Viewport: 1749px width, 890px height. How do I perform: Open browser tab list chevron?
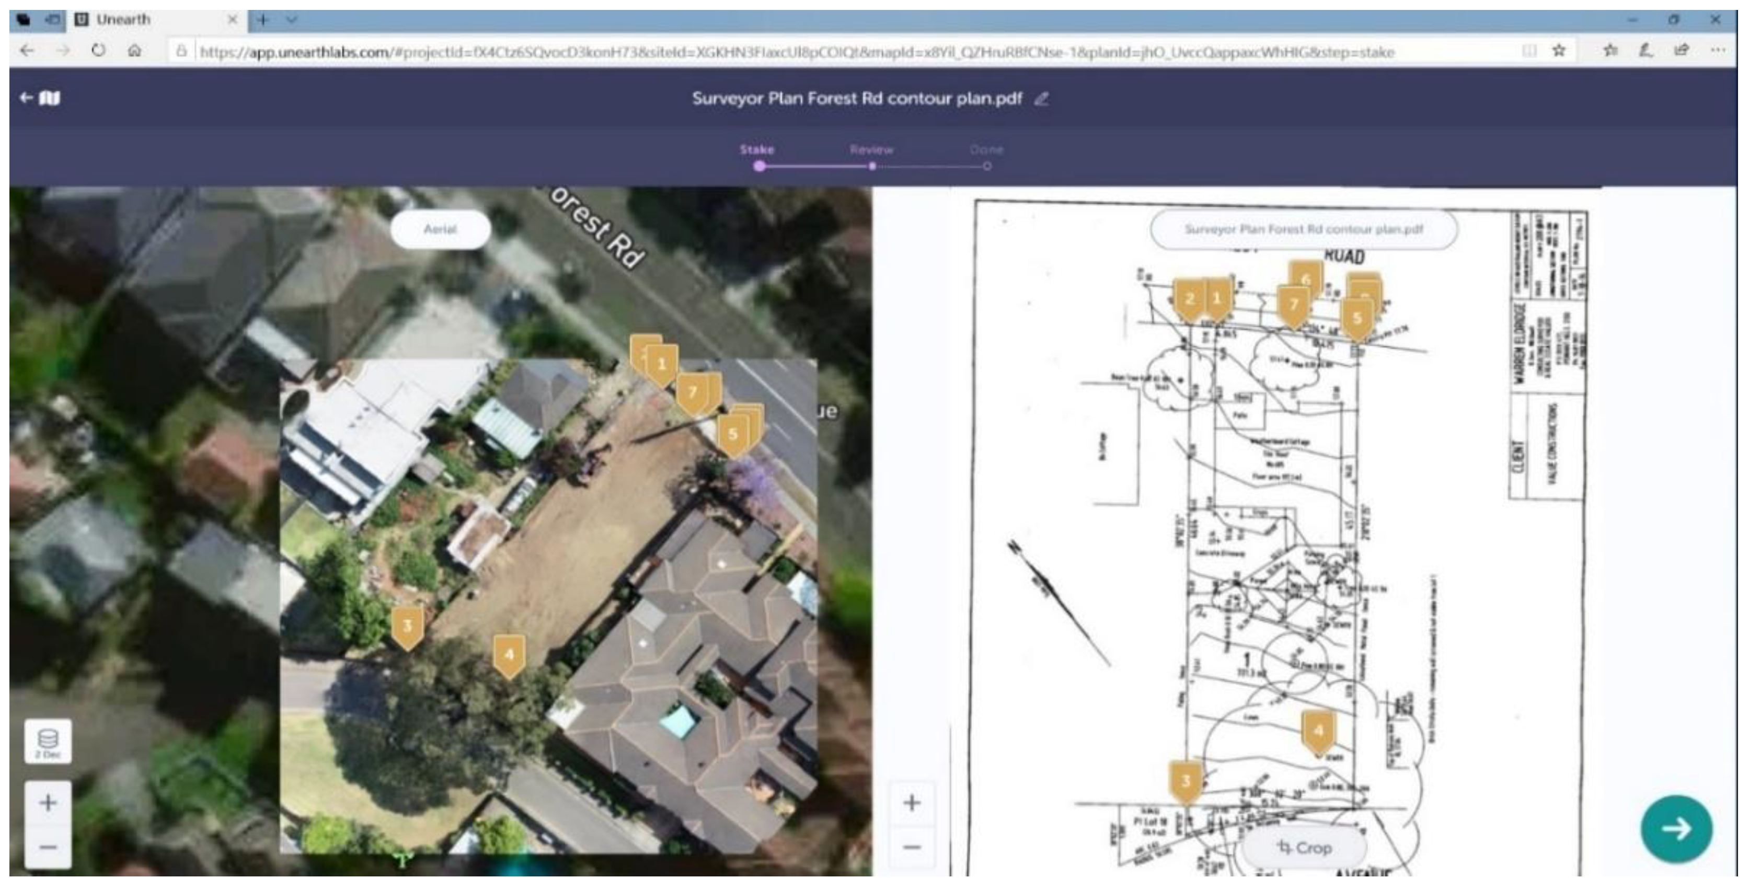292,20
